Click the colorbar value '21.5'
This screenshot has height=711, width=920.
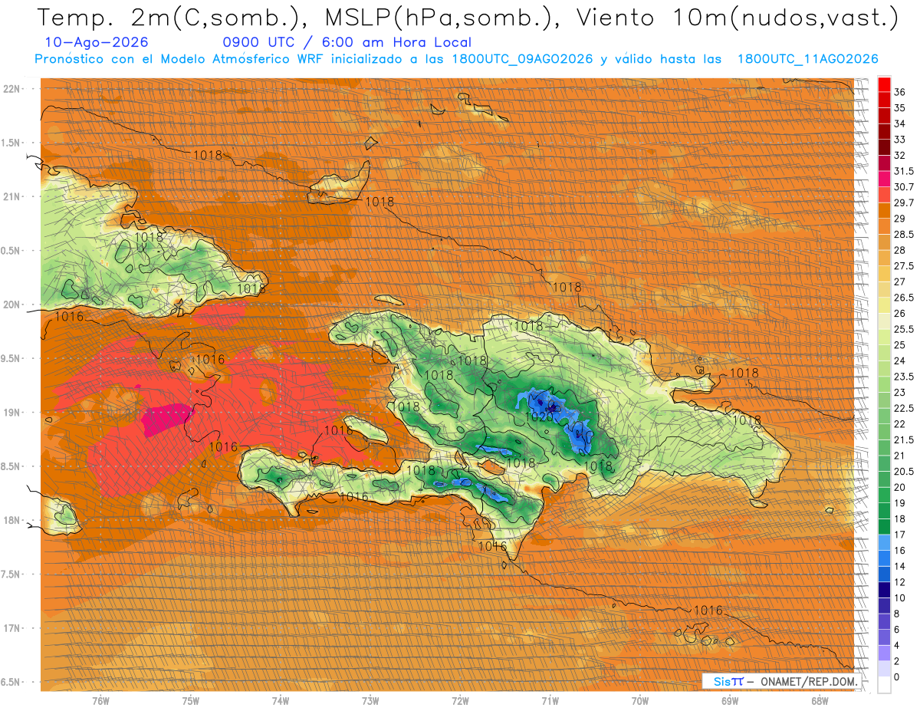pos(904,440)
